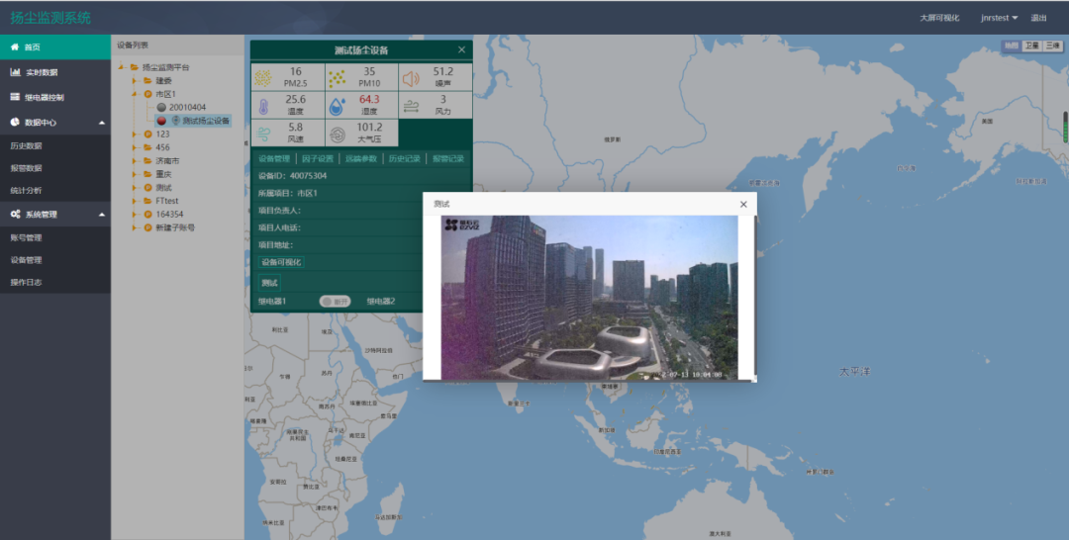
Task: Click the folder icon beside FTtest
Action: coord(147,201)
